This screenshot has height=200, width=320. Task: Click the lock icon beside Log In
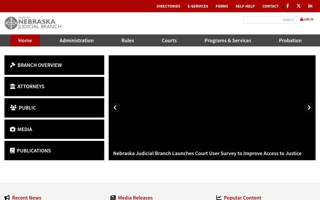[302, 19]
